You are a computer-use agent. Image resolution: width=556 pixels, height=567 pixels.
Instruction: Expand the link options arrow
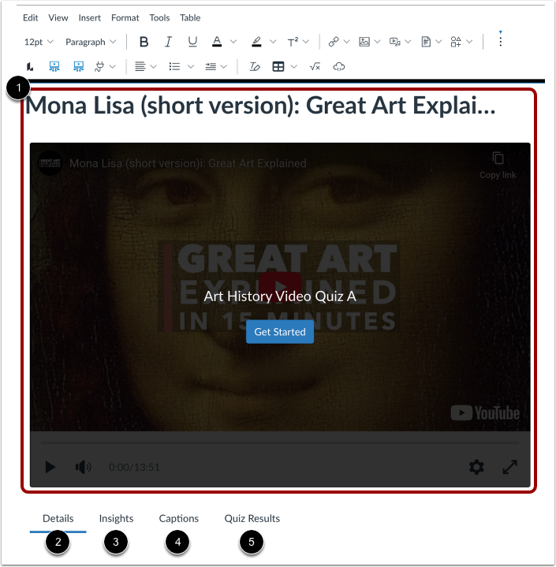point(346,42)
